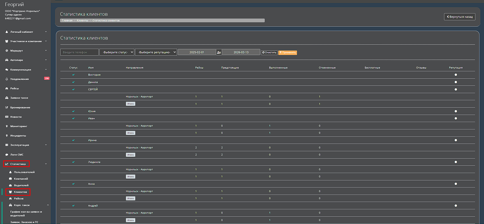Screen dimensions: 484x224
Task: Click the bell icon next to Уведомления
Action: tap(7, 79)
